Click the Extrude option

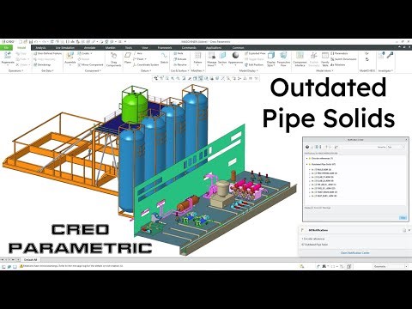pos(180,59)
